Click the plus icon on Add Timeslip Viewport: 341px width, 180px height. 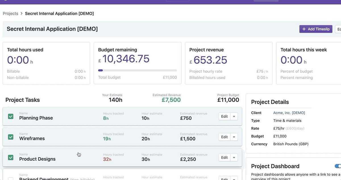tap(304, 29)
